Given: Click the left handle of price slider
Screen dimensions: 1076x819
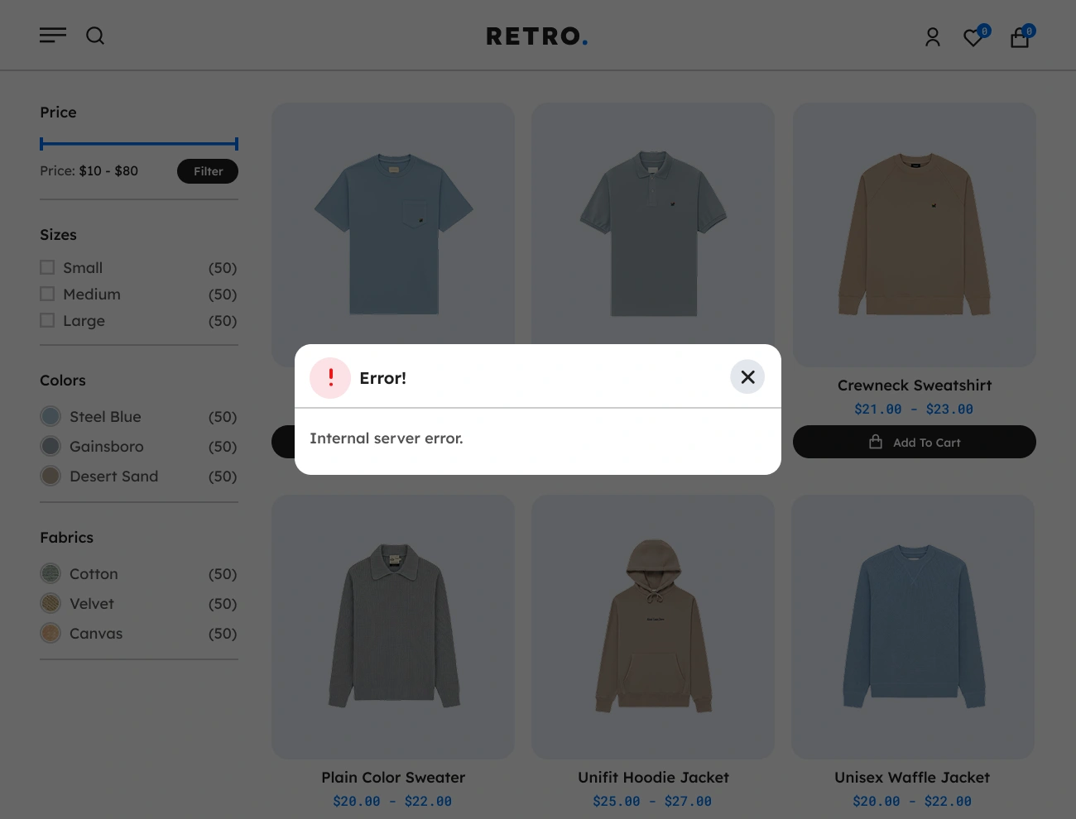Looking at the screenshot, I should pyautogui.click(x=41, y=144).
